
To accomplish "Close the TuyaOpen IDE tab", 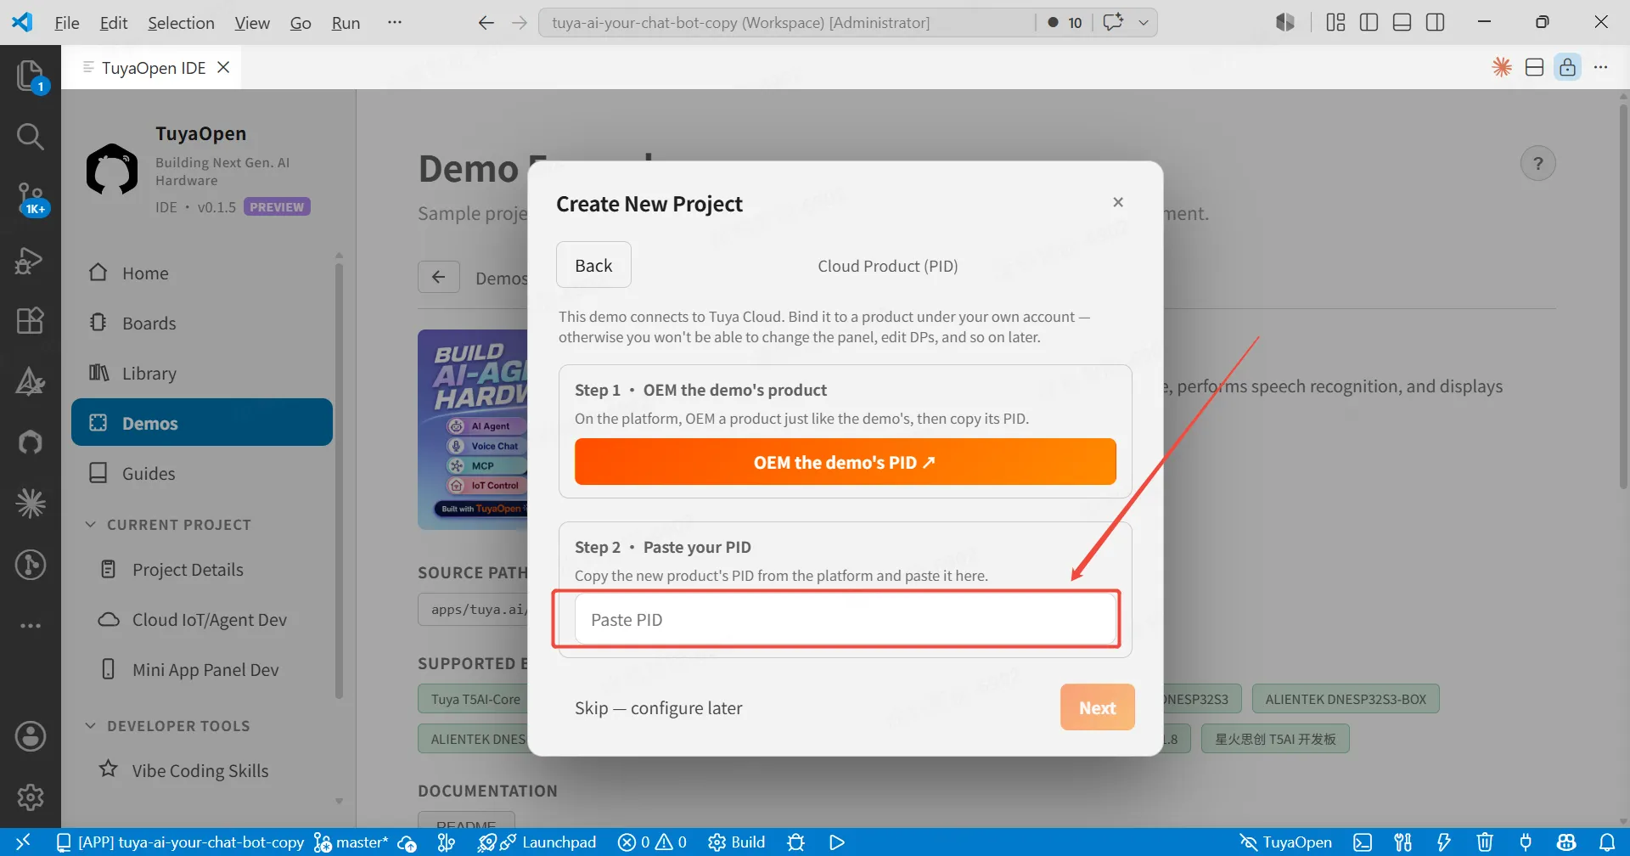I will [x=223, y=67].
